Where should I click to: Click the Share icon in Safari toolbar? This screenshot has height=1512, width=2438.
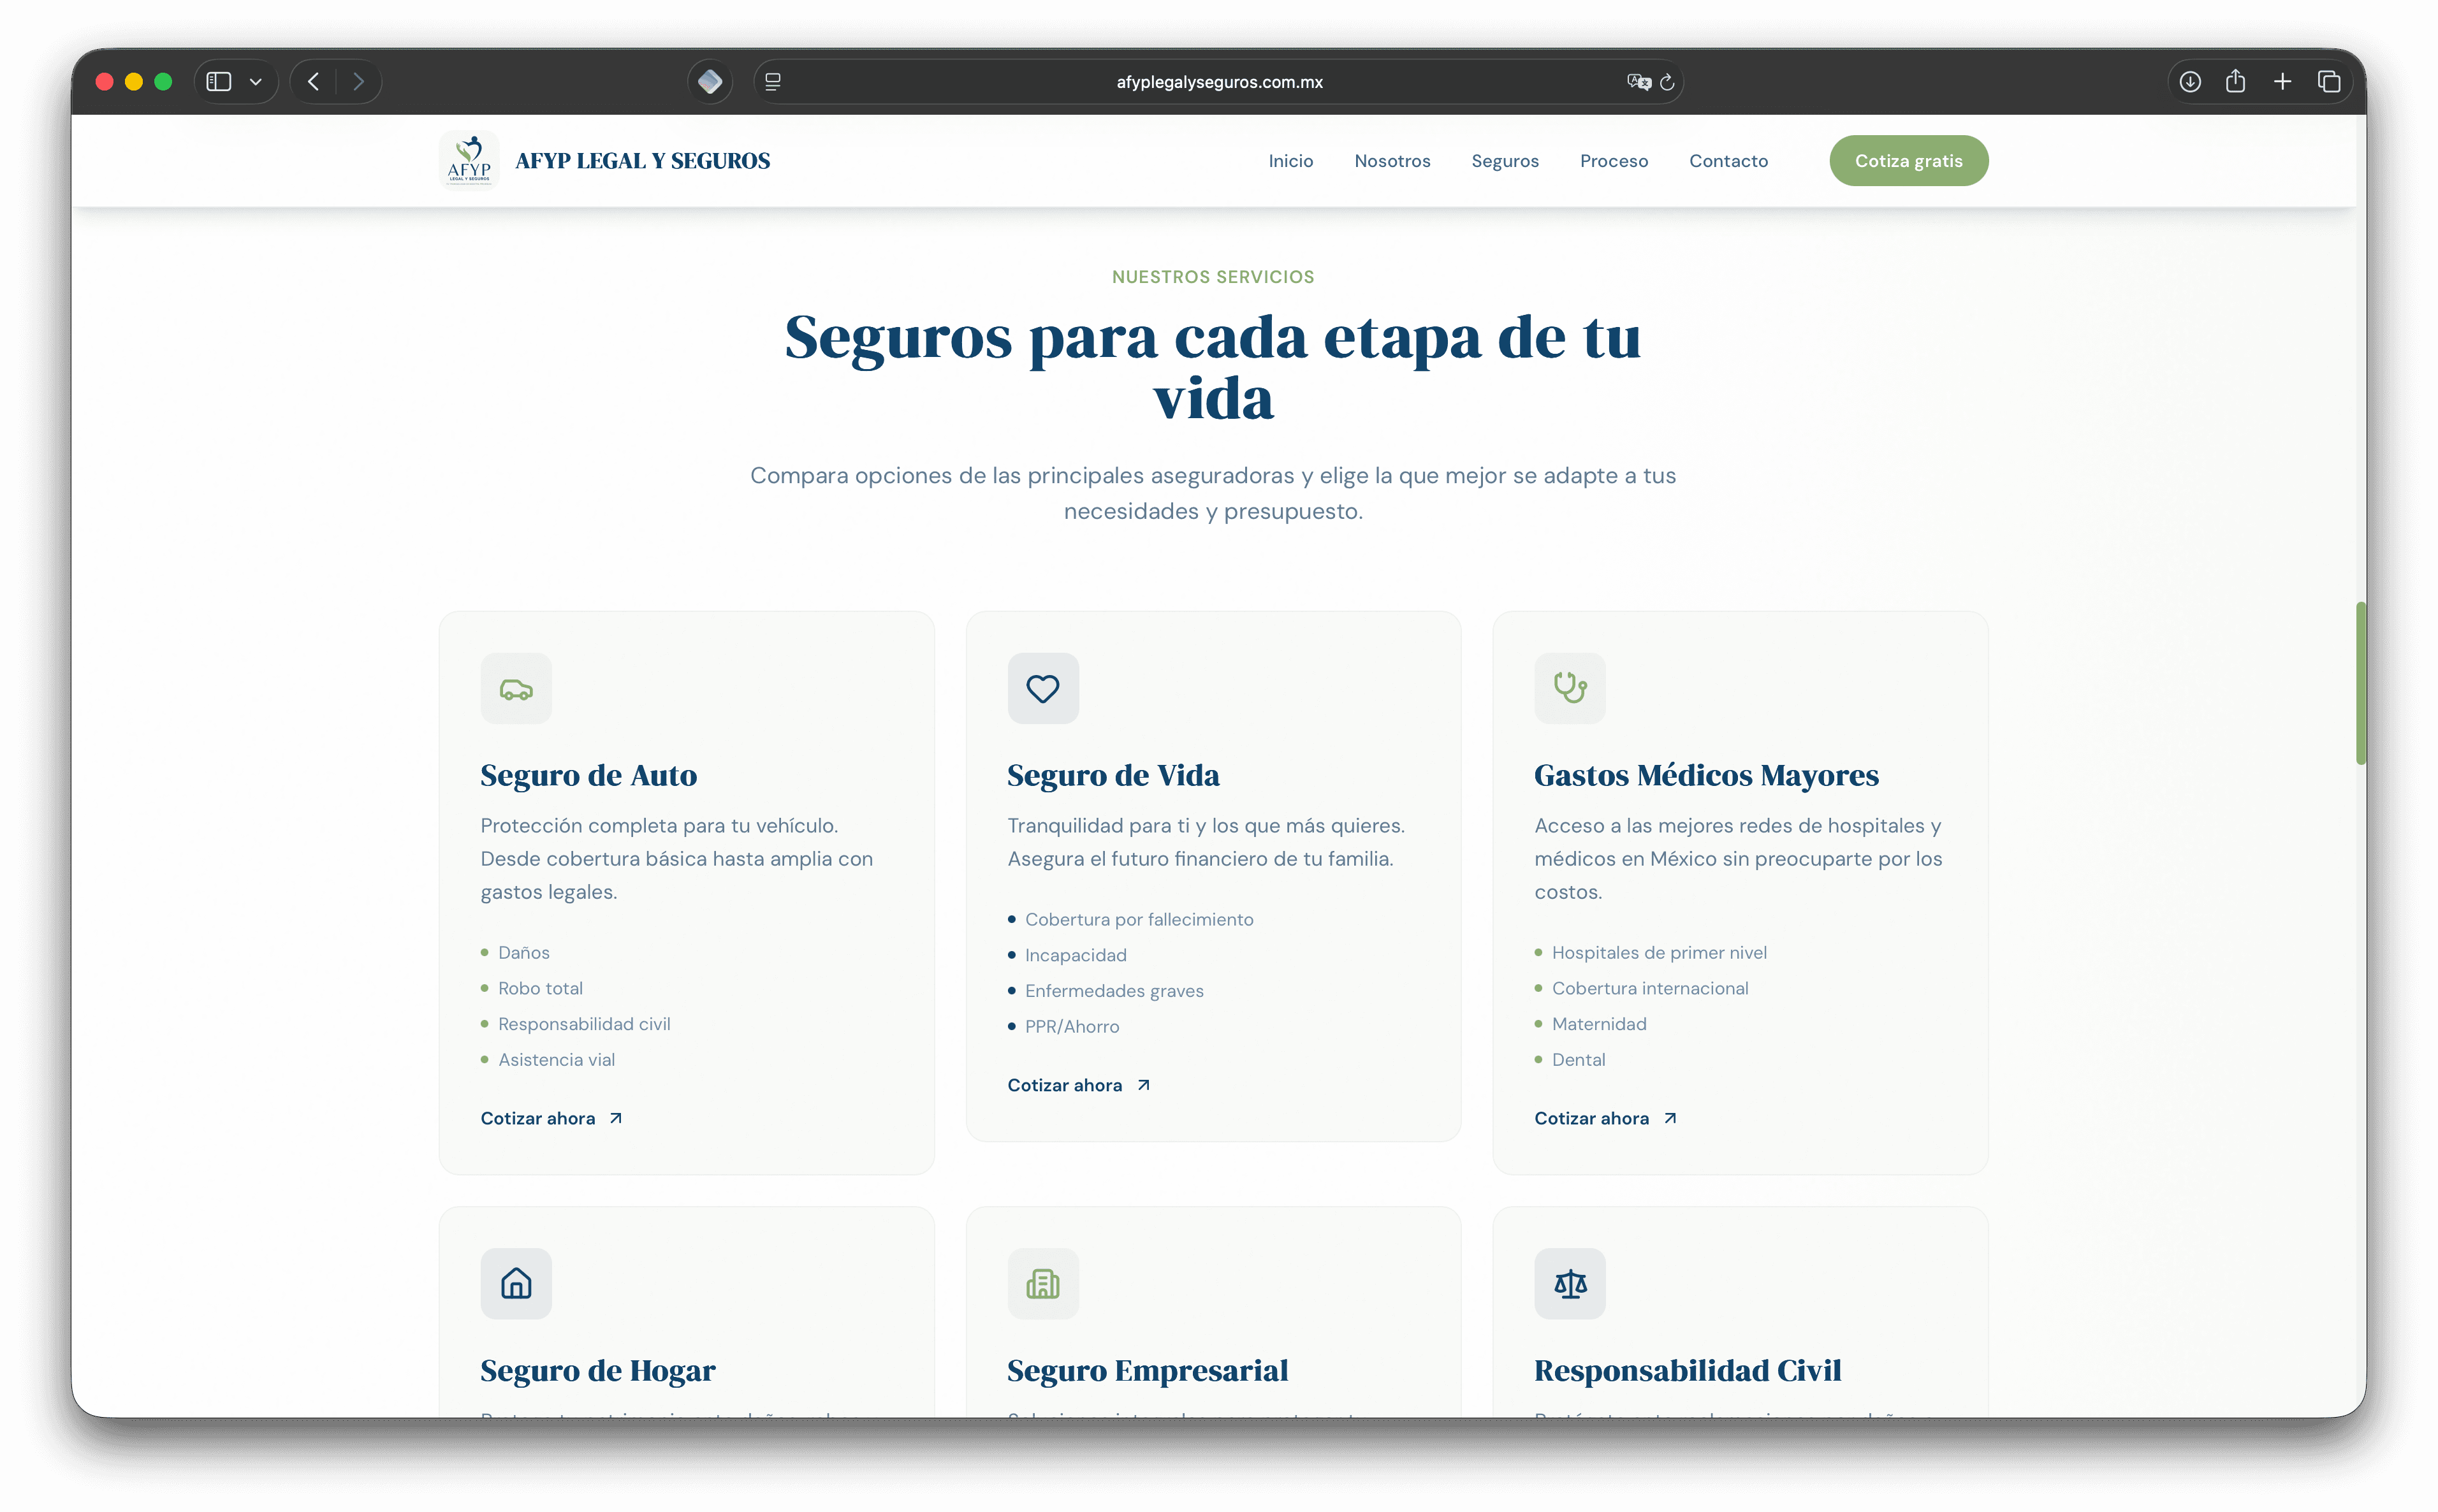coord(2236,81)
